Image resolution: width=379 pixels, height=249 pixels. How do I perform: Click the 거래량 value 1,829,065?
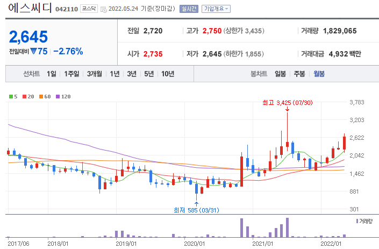[x=340, y=31]
